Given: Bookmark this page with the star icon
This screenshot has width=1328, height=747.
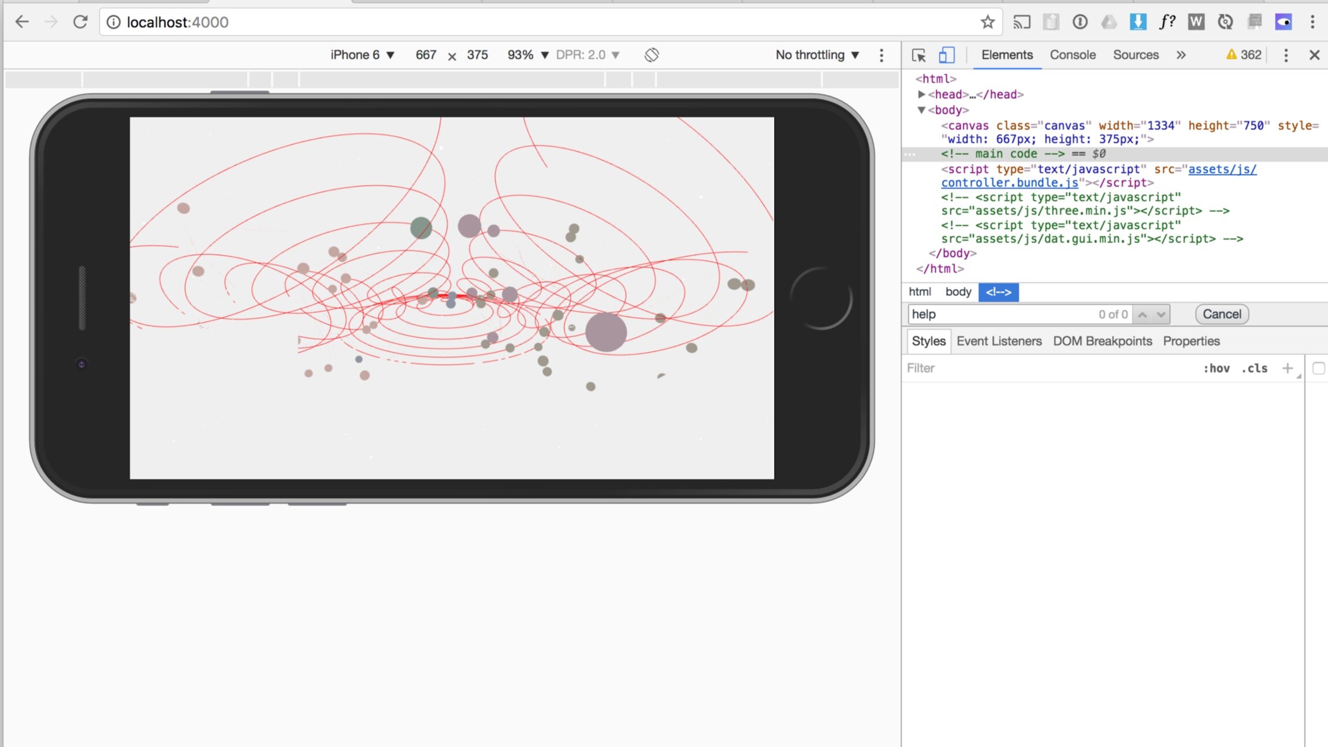Looking at the screenshot, I should tap(987, 22).
